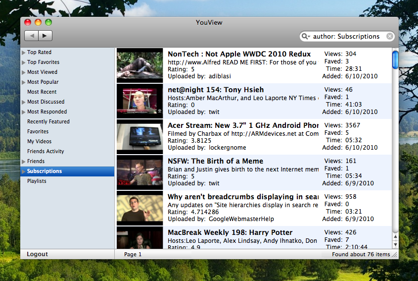The image size is (418, 281).
Task: Open the net@night 154 Tony Hsieh thumbnail
Action: tap(139, 101)
